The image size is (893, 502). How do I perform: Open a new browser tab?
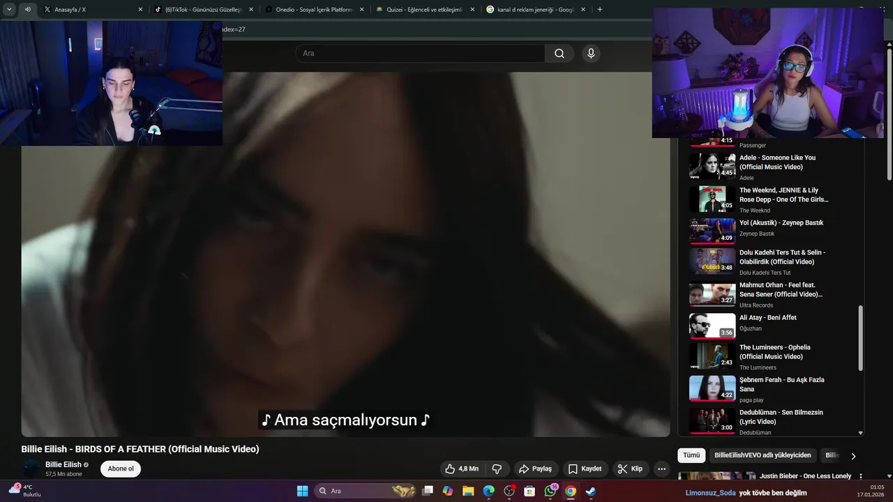(599, 10)
